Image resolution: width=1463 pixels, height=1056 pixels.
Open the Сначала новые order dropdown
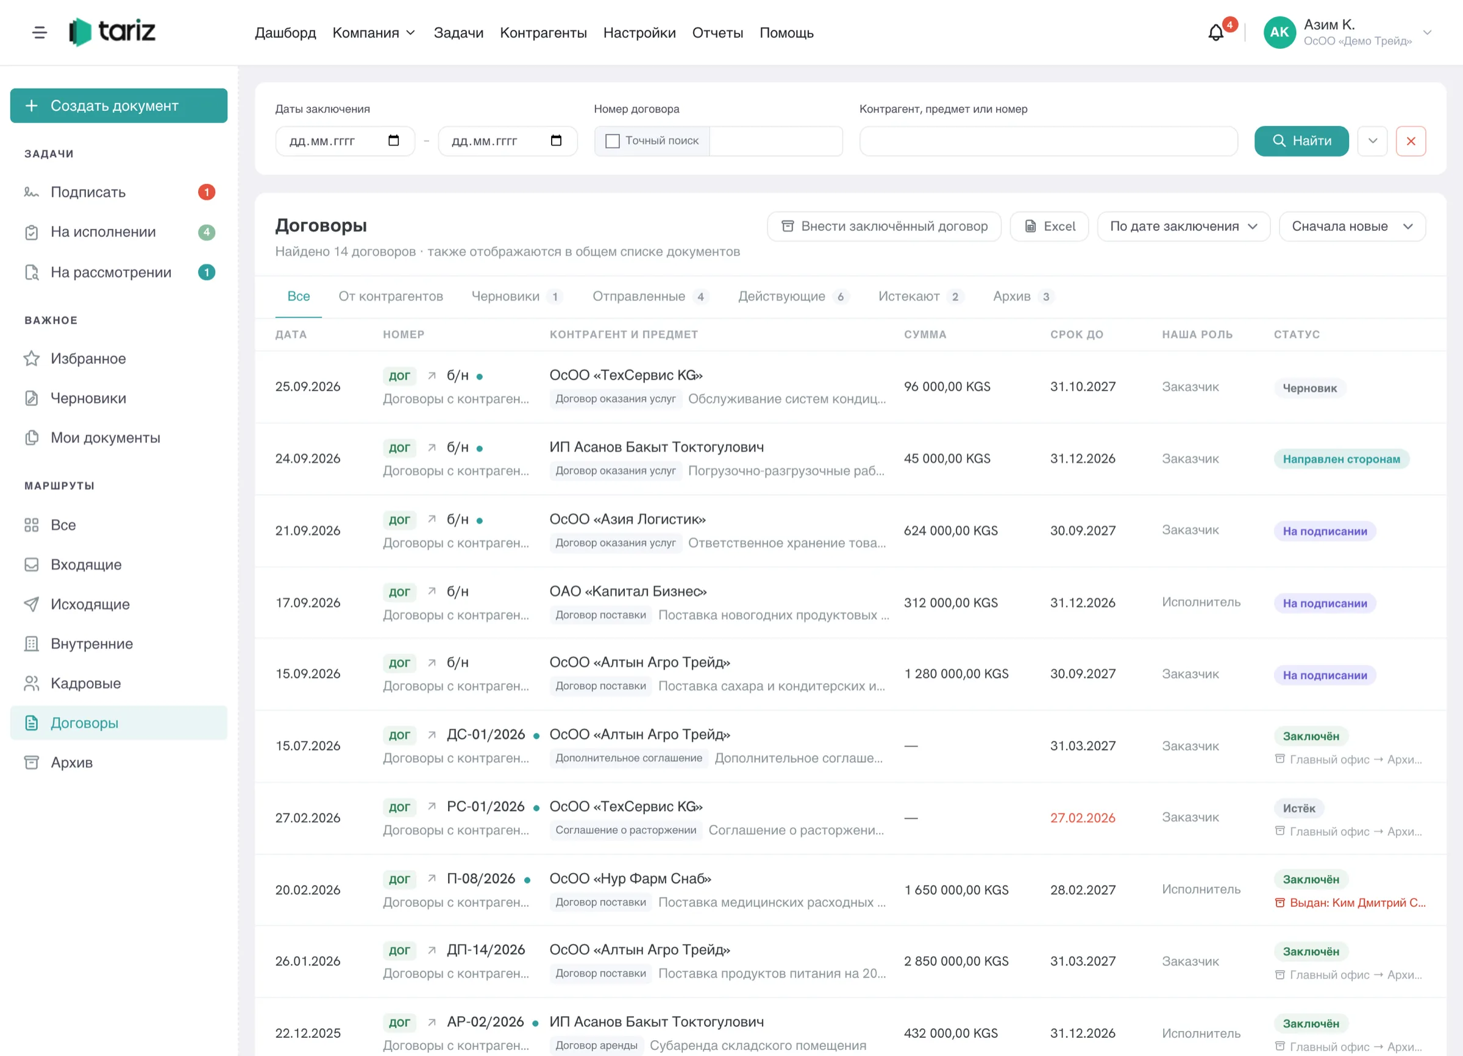coord(1352,226)
